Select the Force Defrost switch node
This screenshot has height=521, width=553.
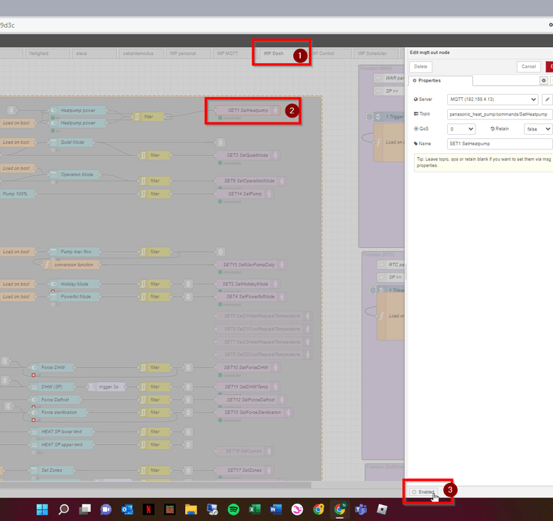[55, 400]
